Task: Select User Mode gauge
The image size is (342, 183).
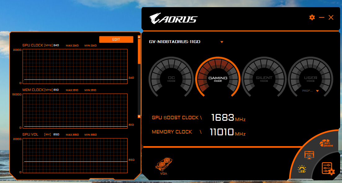Action: click(310, 77)
